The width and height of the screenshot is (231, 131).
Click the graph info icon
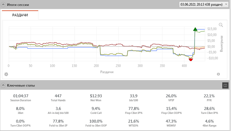218,74
